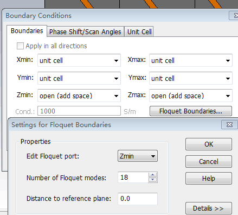Decrease the number of Floquet modes
The image size is (238, 215).
(x=153, y=180)
